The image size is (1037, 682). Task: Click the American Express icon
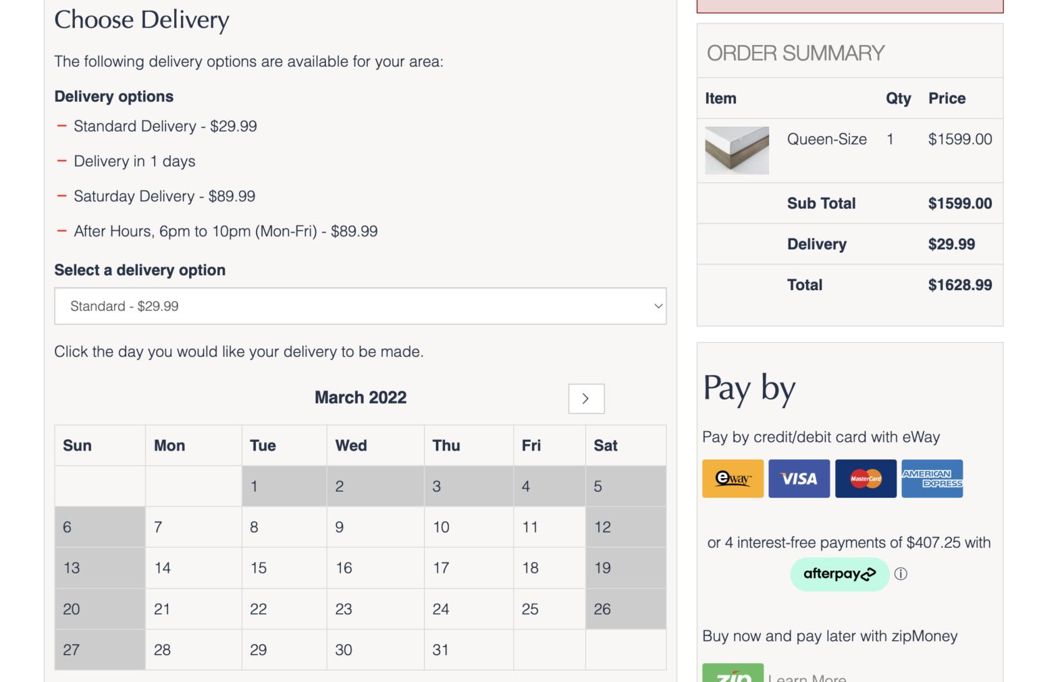point(932,479)
